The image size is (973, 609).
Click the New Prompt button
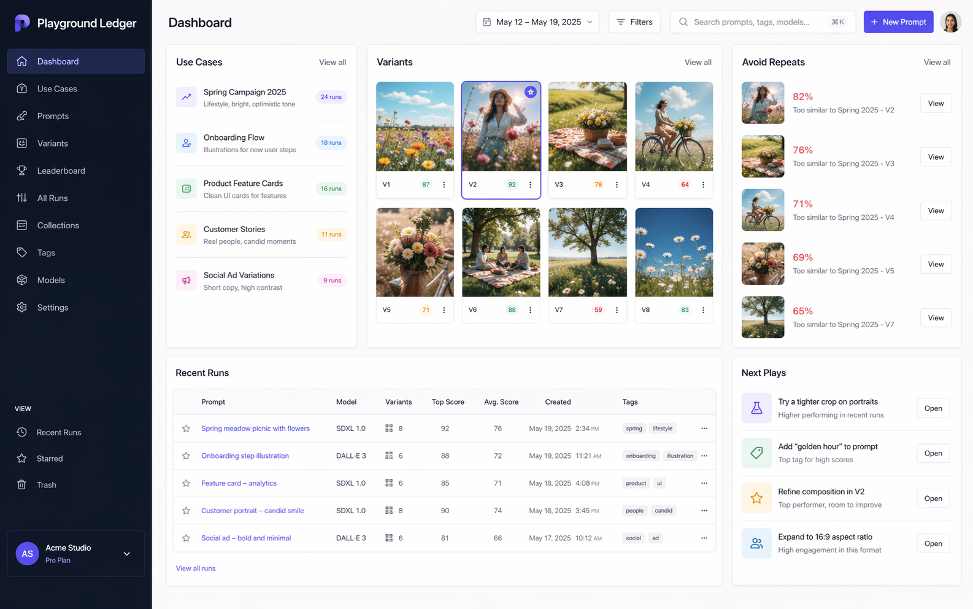[898, 22]
